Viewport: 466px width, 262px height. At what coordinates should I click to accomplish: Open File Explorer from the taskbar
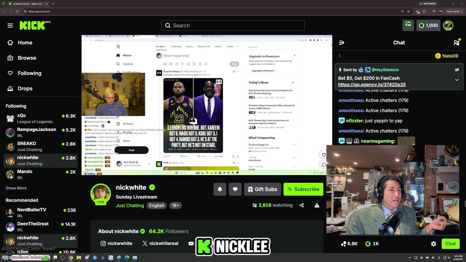[79, 258]
